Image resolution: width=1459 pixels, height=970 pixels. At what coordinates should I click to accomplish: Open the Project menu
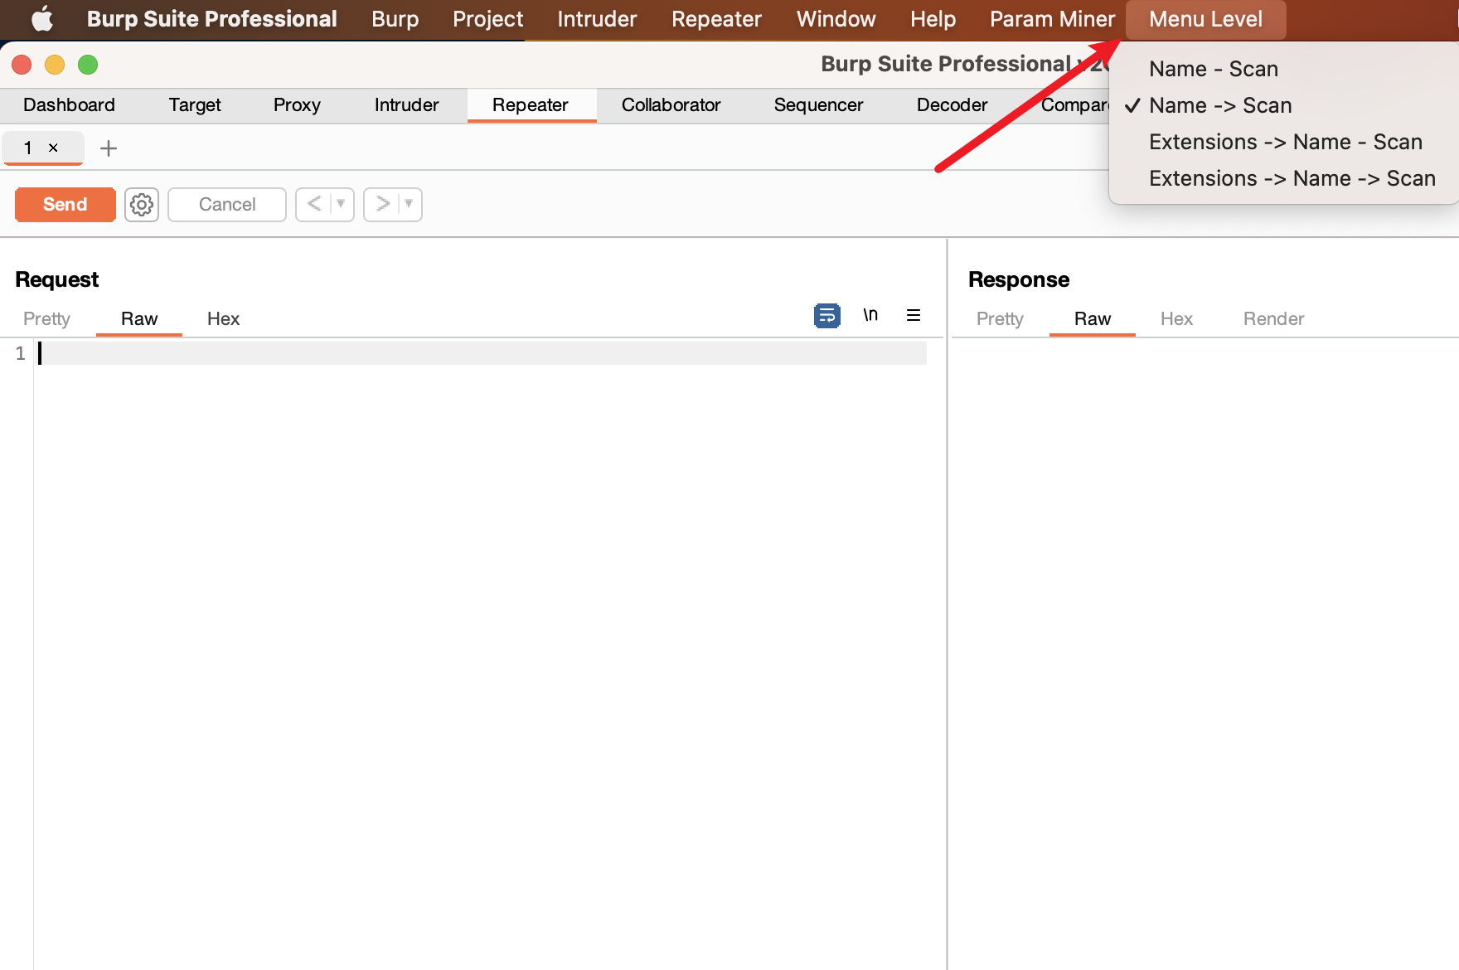[487, 19]
